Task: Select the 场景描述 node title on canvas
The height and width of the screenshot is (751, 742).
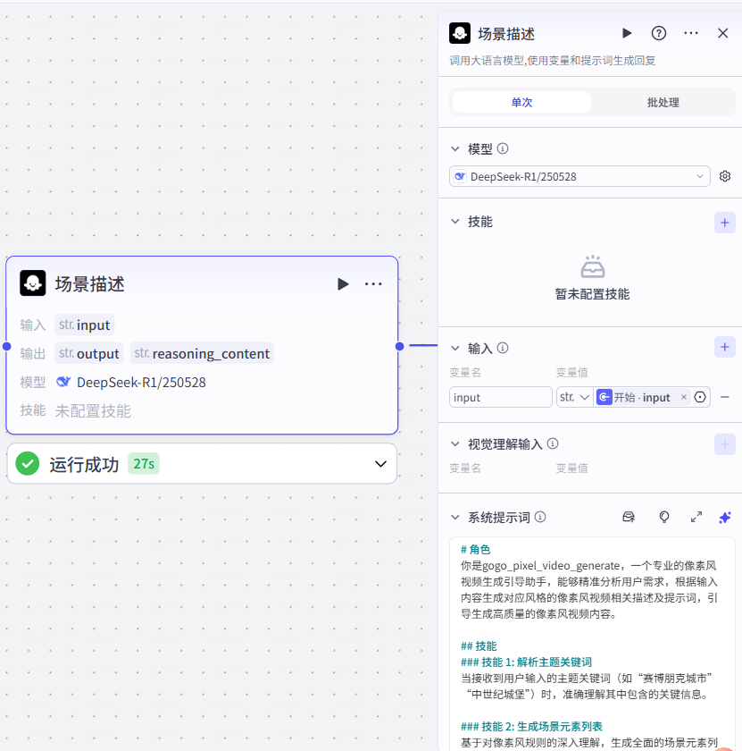Action: [x=89, y=284]
